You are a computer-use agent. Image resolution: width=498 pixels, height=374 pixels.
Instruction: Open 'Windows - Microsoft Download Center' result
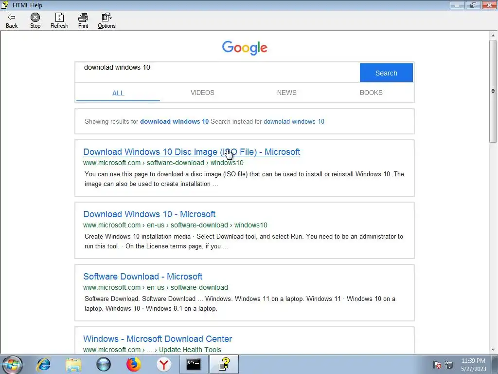pos(158,339)
